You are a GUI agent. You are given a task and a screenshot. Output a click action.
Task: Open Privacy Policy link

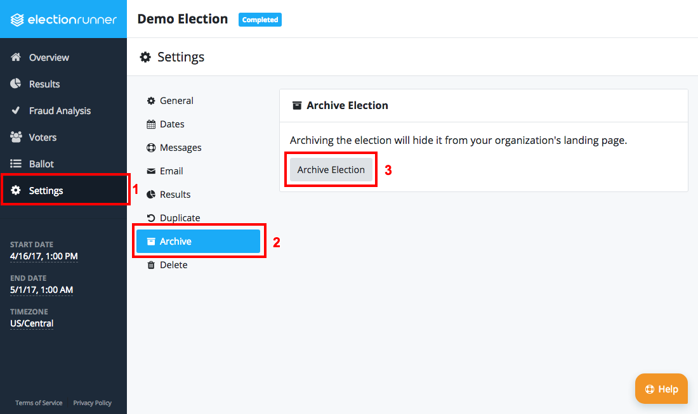click(92, 403)
